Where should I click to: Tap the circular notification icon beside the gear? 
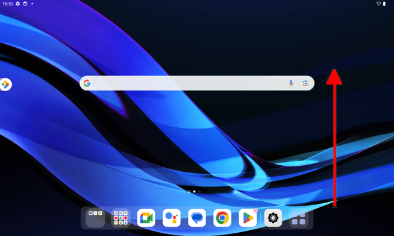click(25, 4)
